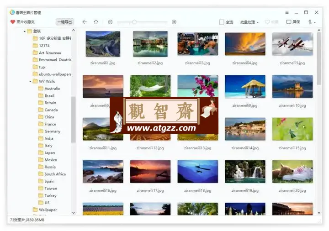
Task: Click the back arrow navigation icon
Action: (x=85, y=22)
